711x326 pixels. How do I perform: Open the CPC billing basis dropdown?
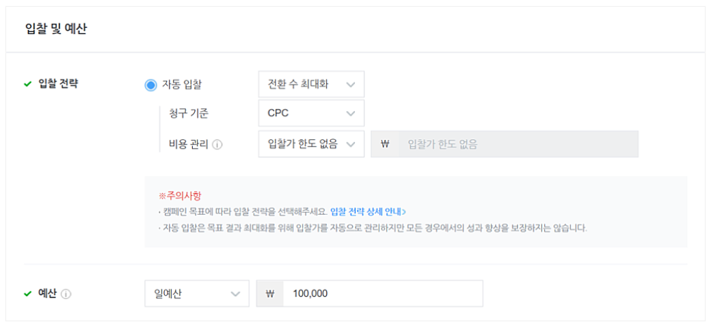coord(312,113)
